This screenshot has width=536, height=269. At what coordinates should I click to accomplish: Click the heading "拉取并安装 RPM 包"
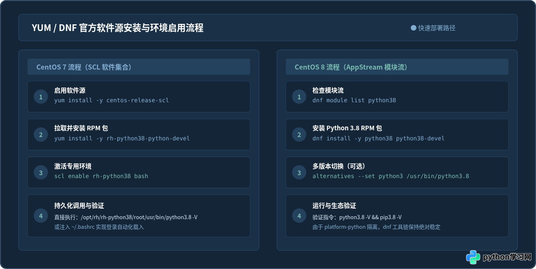[81, 128]
